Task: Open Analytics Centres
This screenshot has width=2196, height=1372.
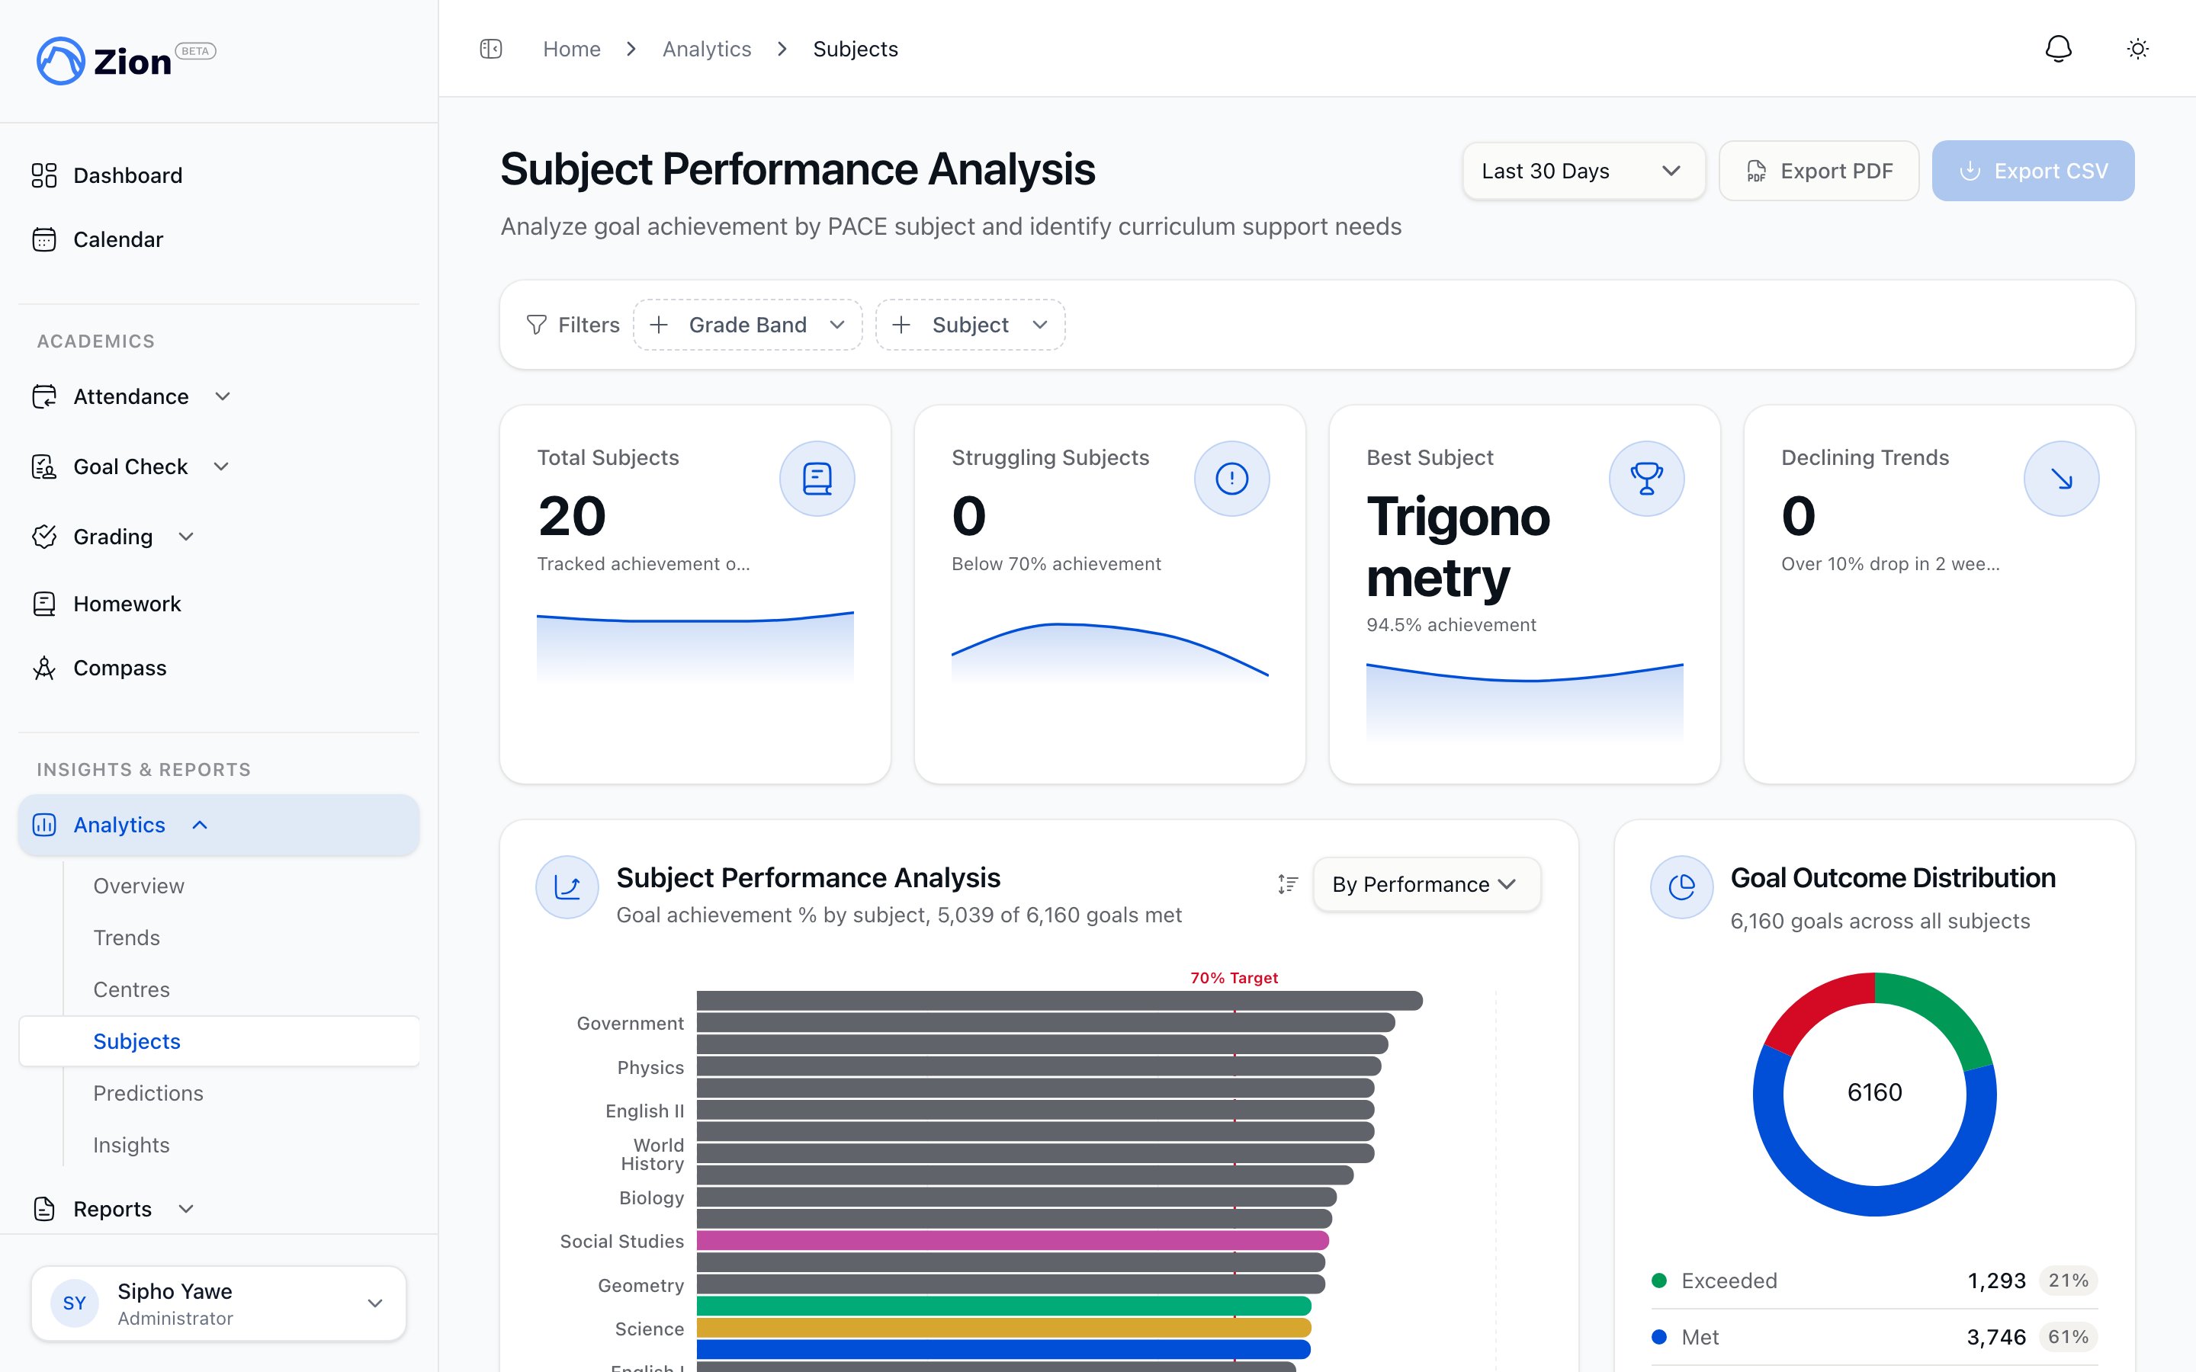Action: click(132, 989)
